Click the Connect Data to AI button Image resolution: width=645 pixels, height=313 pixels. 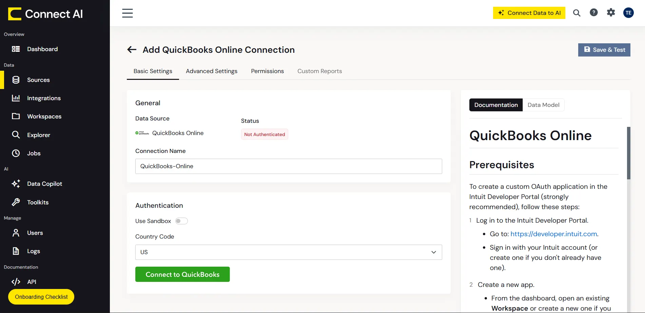(x=529, y=13)
